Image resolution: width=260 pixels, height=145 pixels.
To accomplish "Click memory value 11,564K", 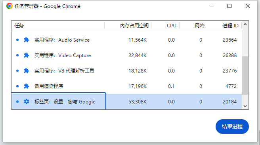I will (138, 40).
